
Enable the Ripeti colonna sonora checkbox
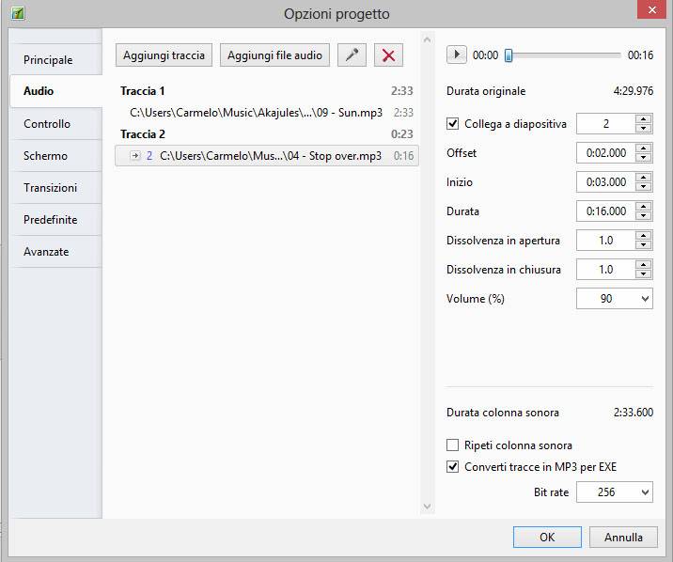click(454, 445)
